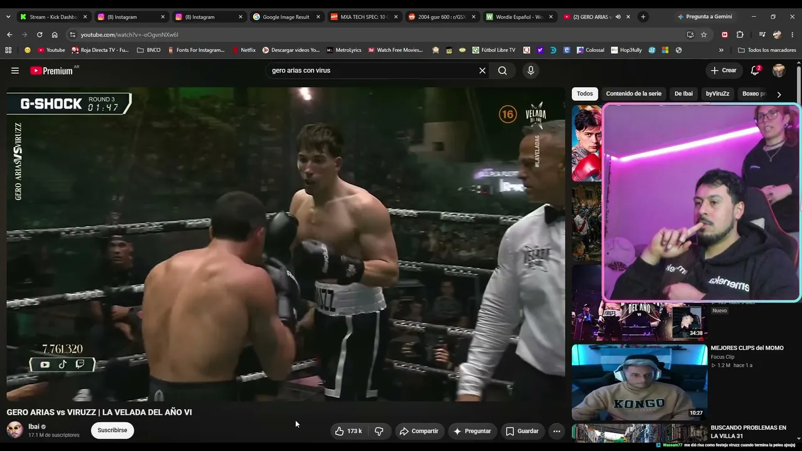The height and width of the screenshot is (451, 802).
Task: Open more actions menu under the video
Action: point(556,431)
